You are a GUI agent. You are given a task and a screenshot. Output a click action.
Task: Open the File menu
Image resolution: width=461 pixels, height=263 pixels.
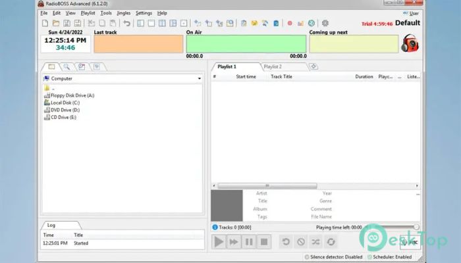pos(44,13)
